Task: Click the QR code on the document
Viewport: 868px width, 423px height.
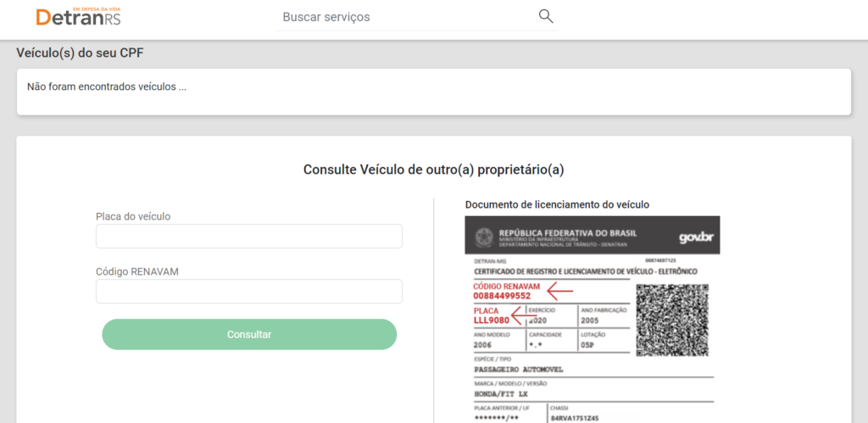Action: point(671,320)
